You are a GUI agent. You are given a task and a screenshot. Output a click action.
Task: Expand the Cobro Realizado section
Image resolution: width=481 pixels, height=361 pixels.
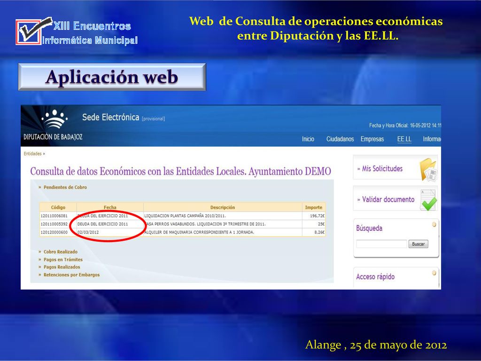(61, 252)
